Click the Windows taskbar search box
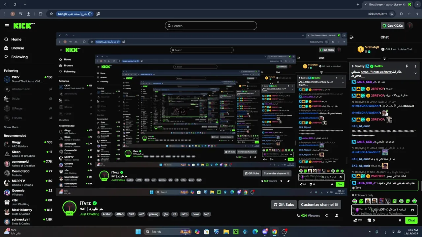 click(168, 232)
